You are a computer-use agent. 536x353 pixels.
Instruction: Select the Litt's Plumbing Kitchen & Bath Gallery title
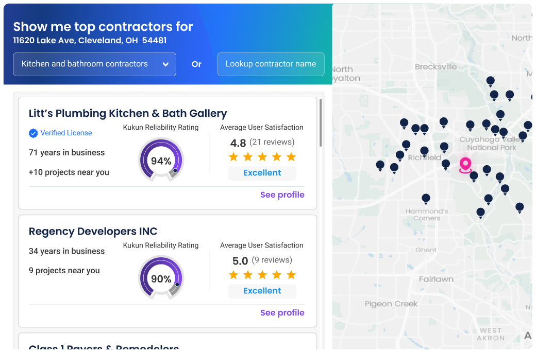coord(128,113)
